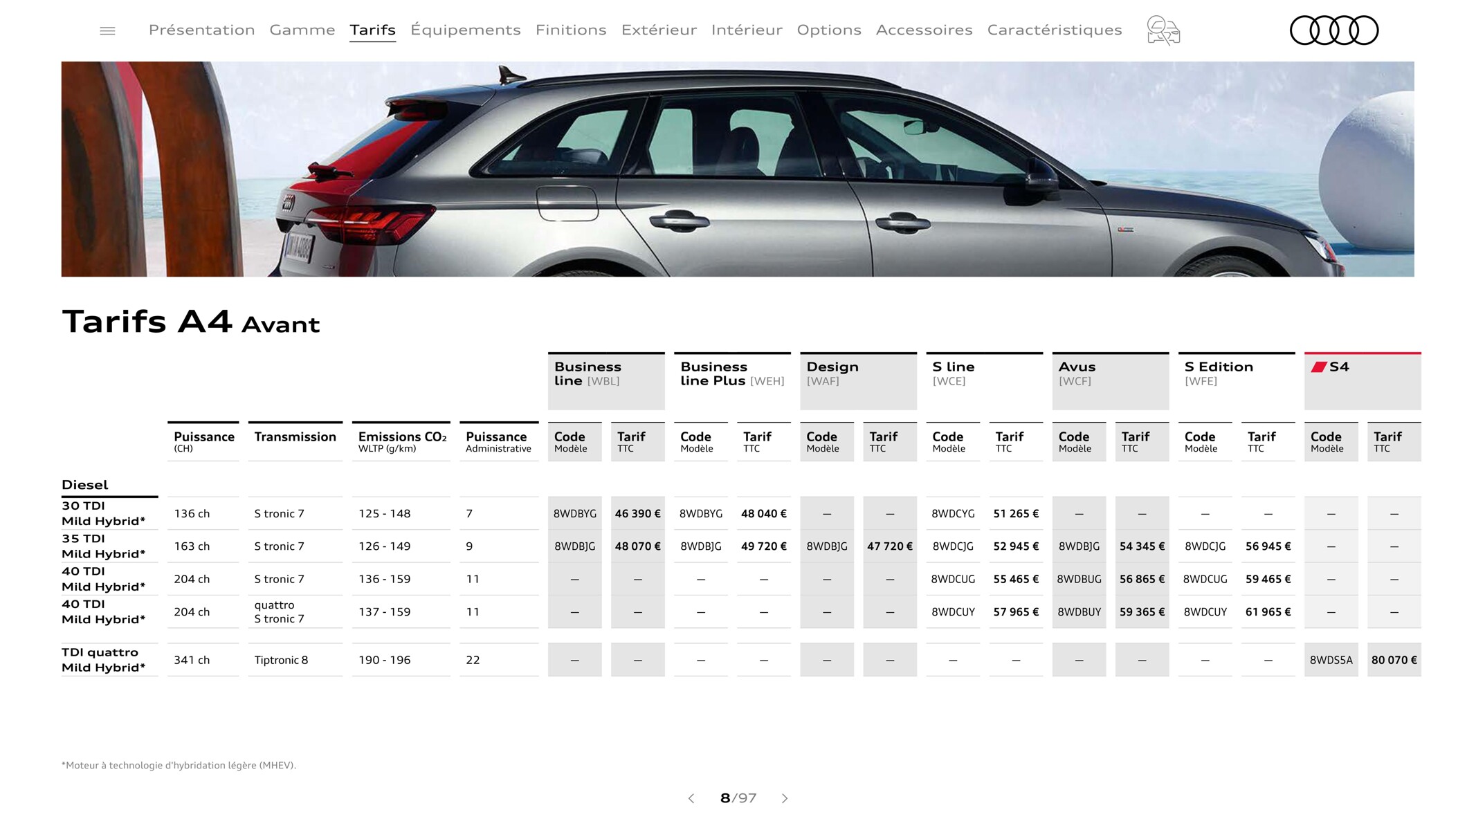Open the Caractéristiques tab
The image size is (1476, 830).
(x=1055, y=30)
